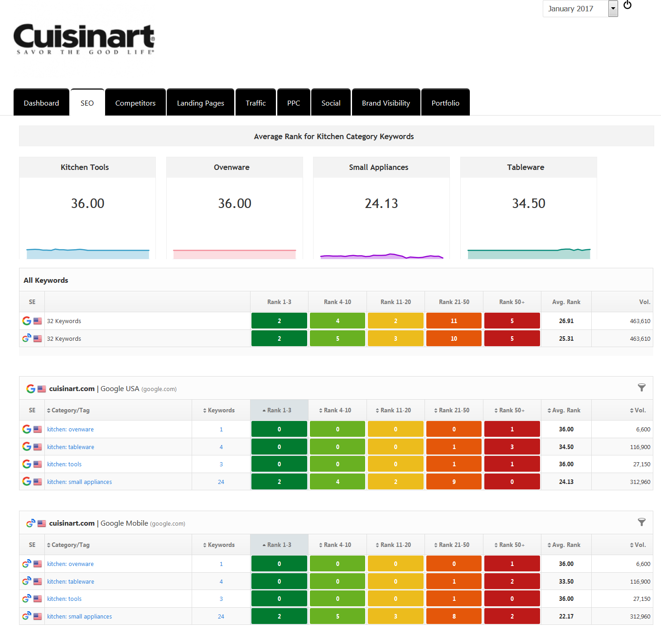Click the Cuisinart logo
This screenshot has height=643, width=661.
[84, 39]
